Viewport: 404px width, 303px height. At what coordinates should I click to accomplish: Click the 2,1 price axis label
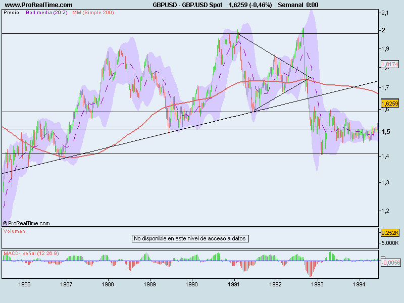click(x=385, y=13)
